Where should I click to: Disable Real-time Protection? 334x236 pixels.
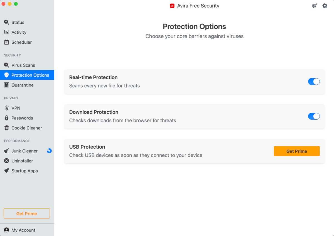[314, 82]
